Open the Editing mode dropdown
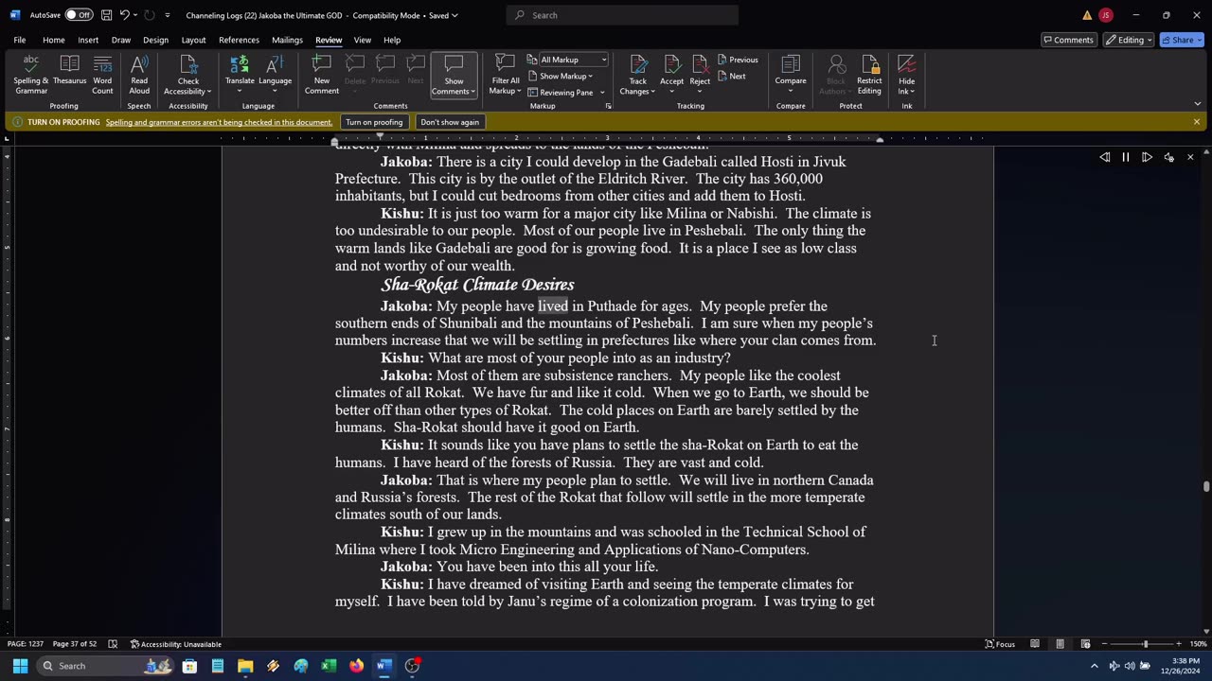Viewport: 1212px width, 681px height. pyautogui.click(x=1129, y=40)
